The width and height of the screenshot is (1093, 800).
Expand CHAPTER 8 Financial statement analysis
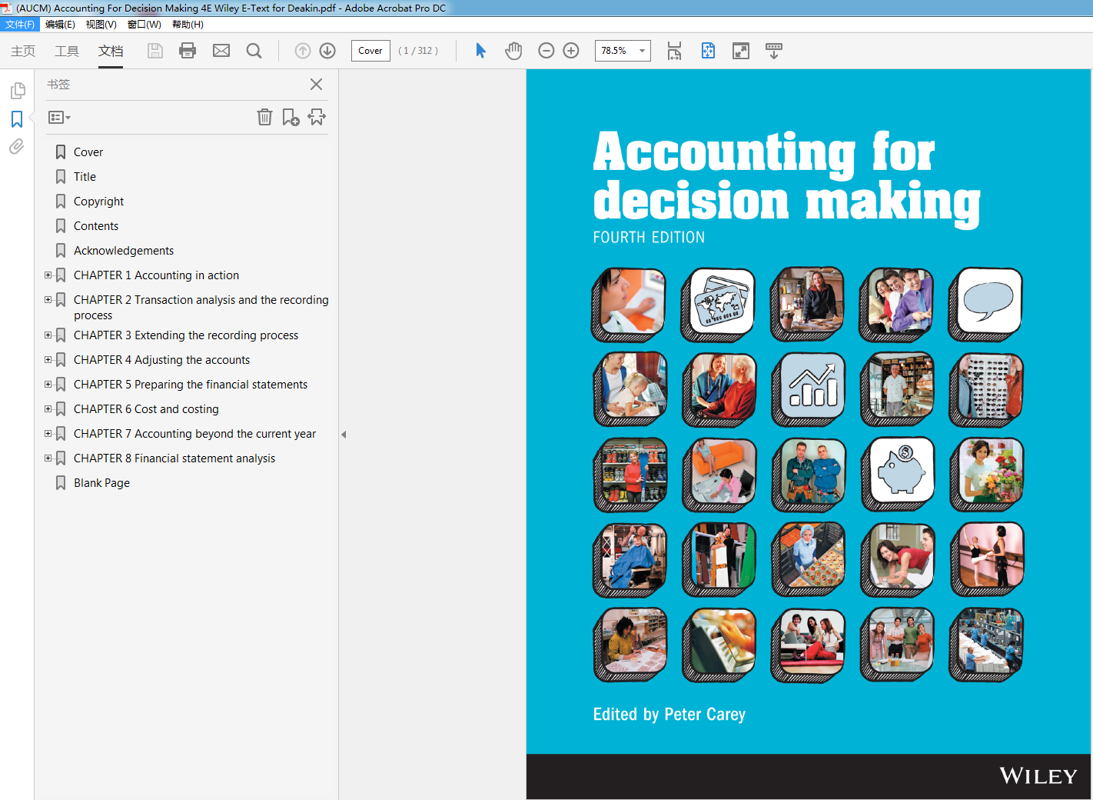pyautogui.click(x=48, y=458)
